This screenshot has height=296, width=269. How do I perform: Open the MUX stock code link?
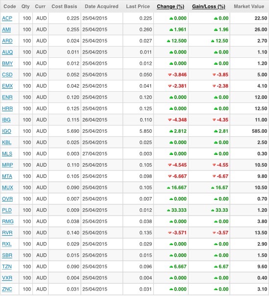coord(7,188)
